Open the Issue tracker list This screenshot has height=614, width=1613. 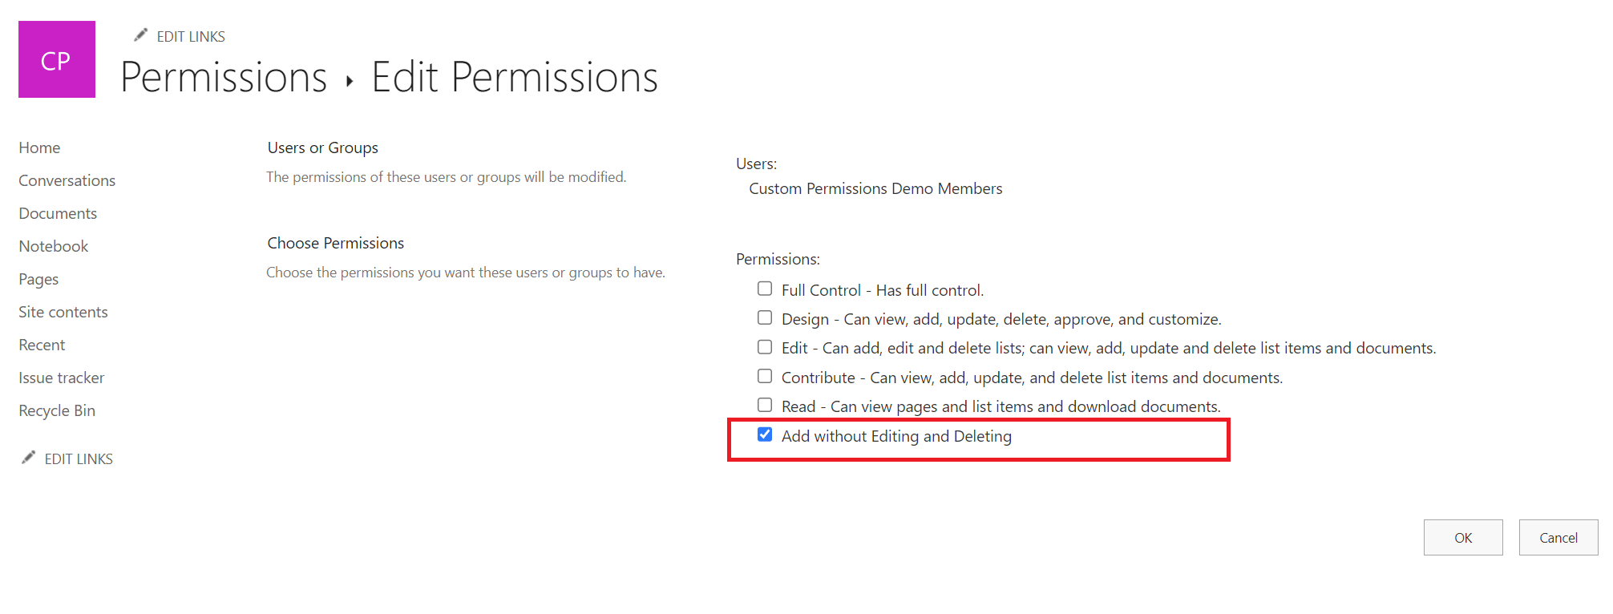pos(61,378)
